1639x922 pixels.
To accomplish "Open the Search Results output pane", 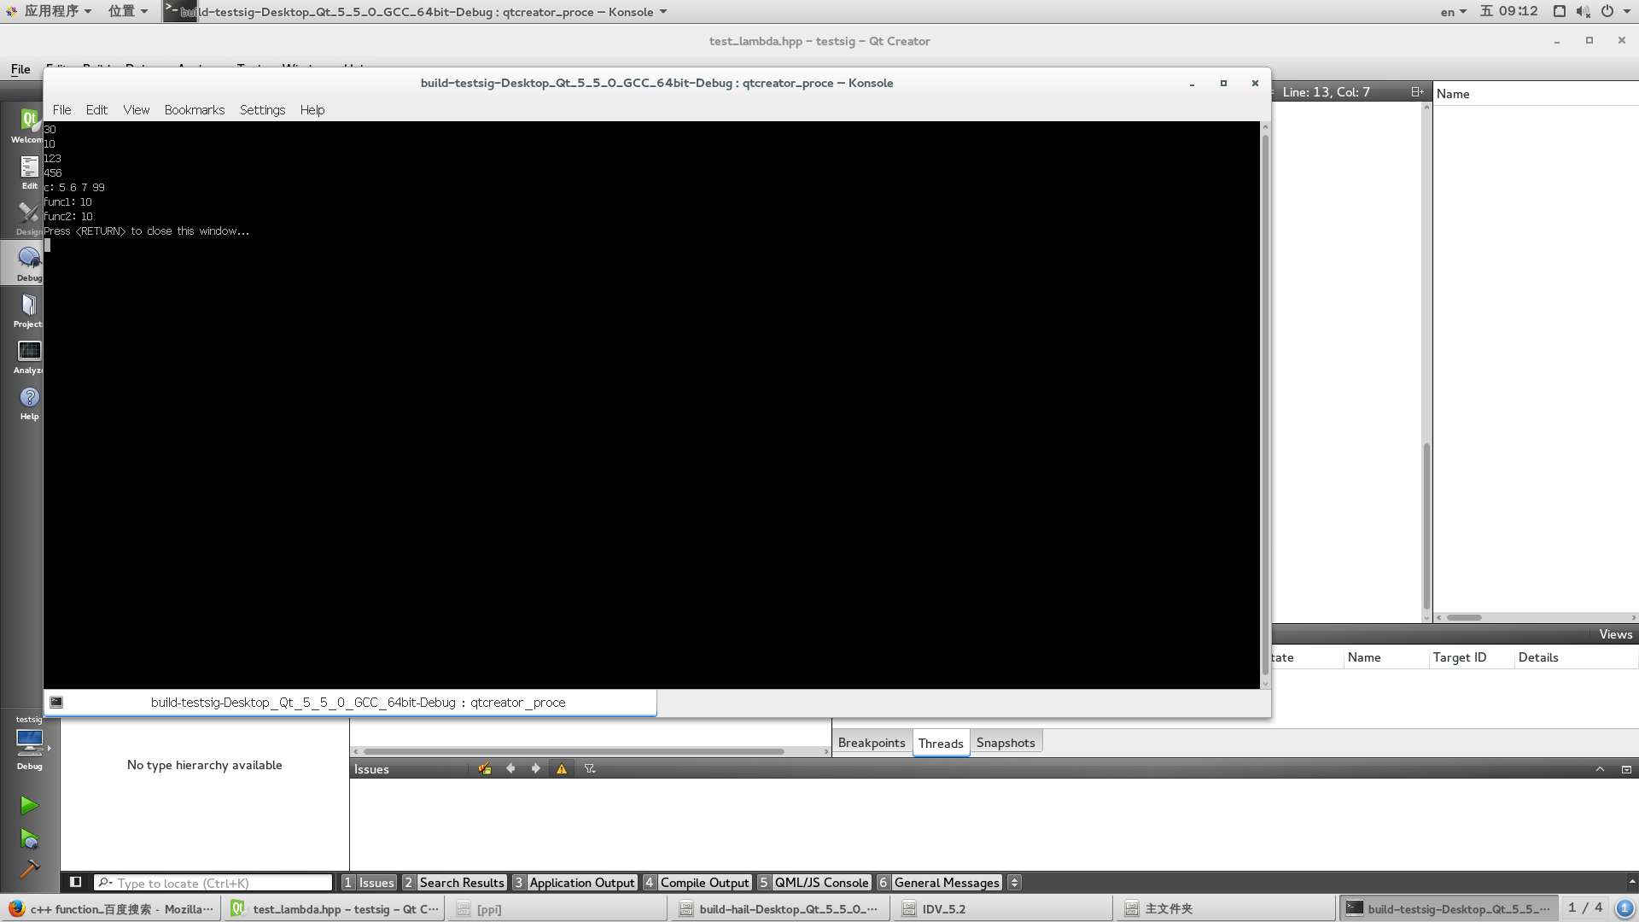I will [x=454, y=883].
